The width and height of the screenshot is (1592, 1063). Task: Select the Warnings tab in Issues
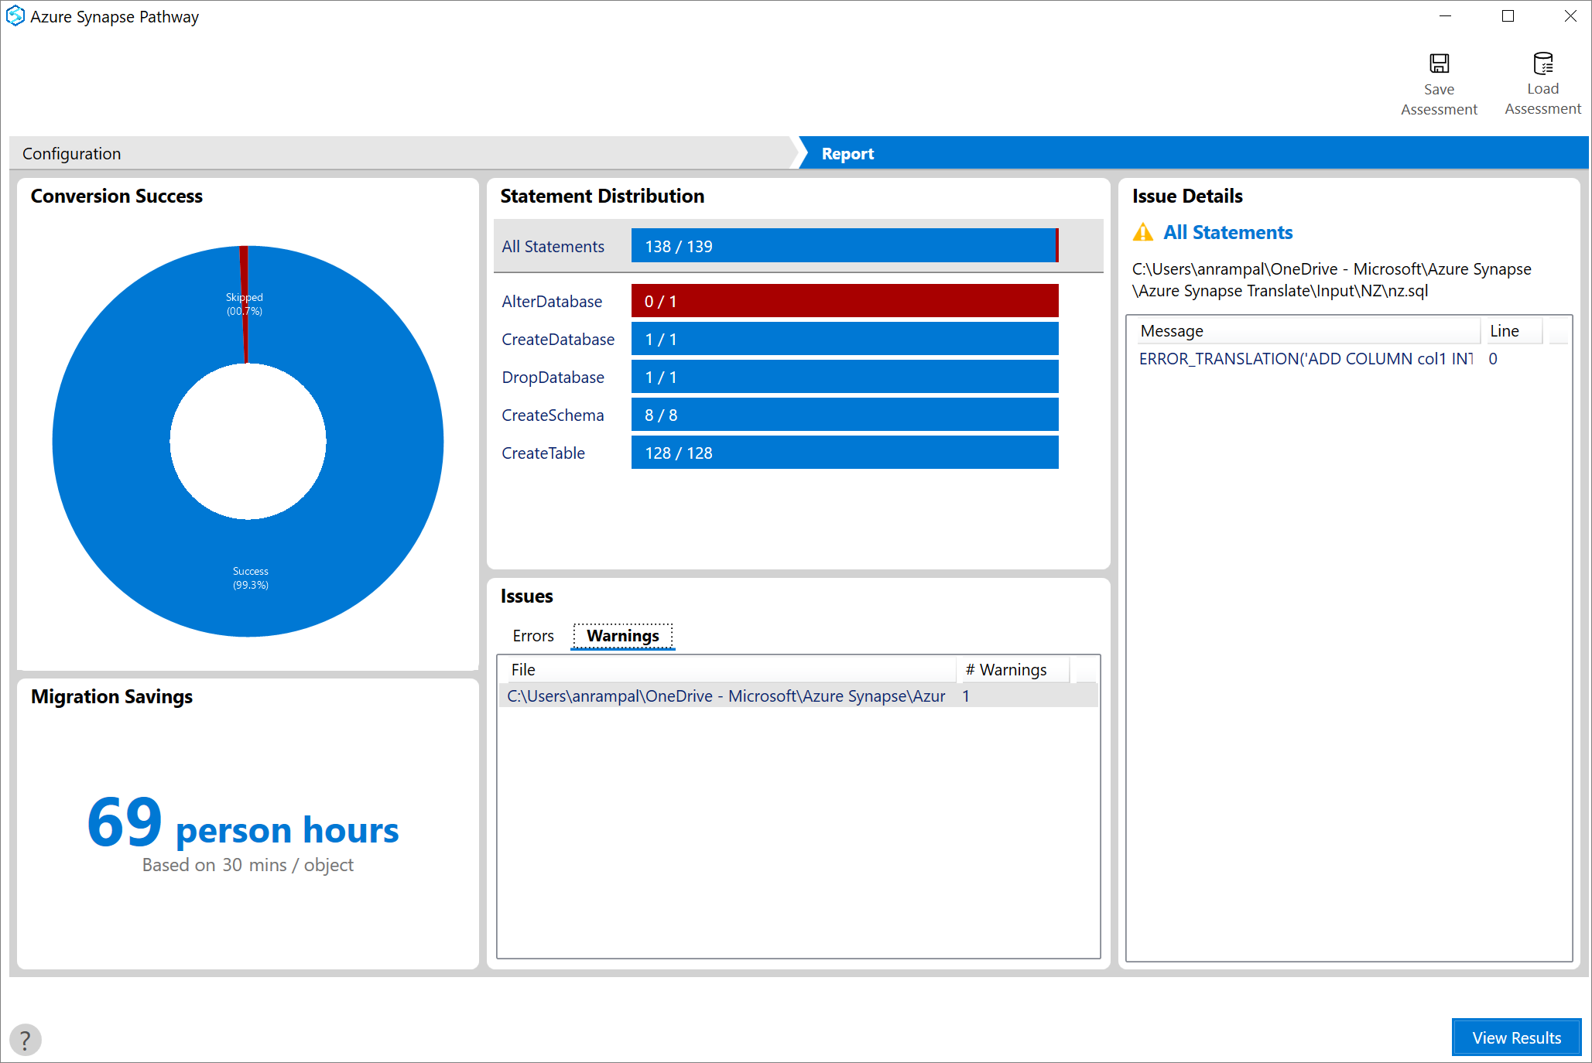621,636
